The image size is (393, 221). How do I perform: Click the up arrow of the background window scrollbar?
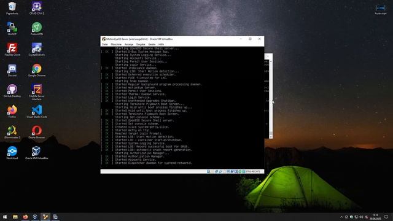271,61
